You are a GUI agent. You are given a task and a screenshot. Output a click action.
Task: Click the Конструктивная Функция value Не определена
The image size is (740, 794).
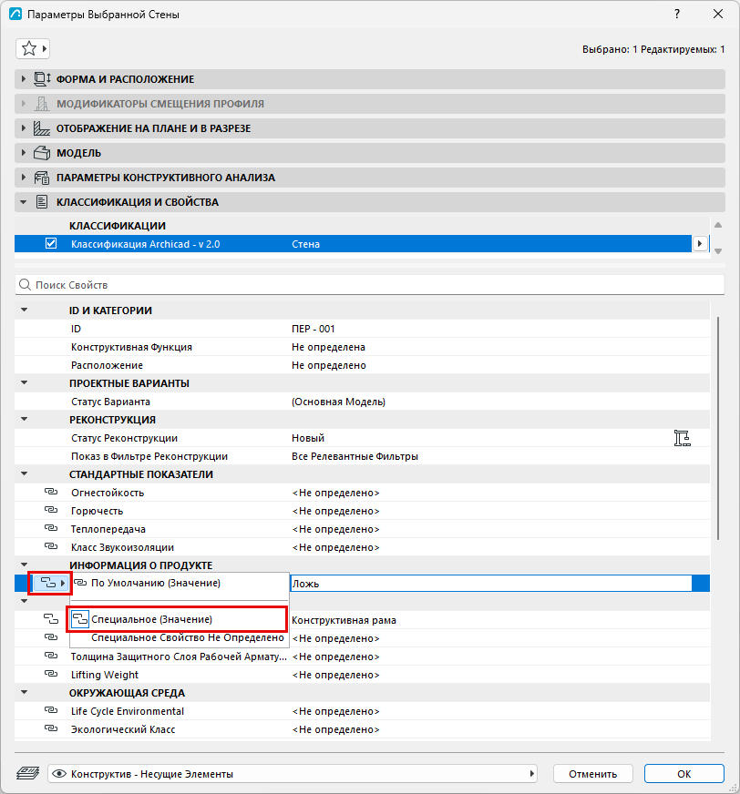coord(328,347)
